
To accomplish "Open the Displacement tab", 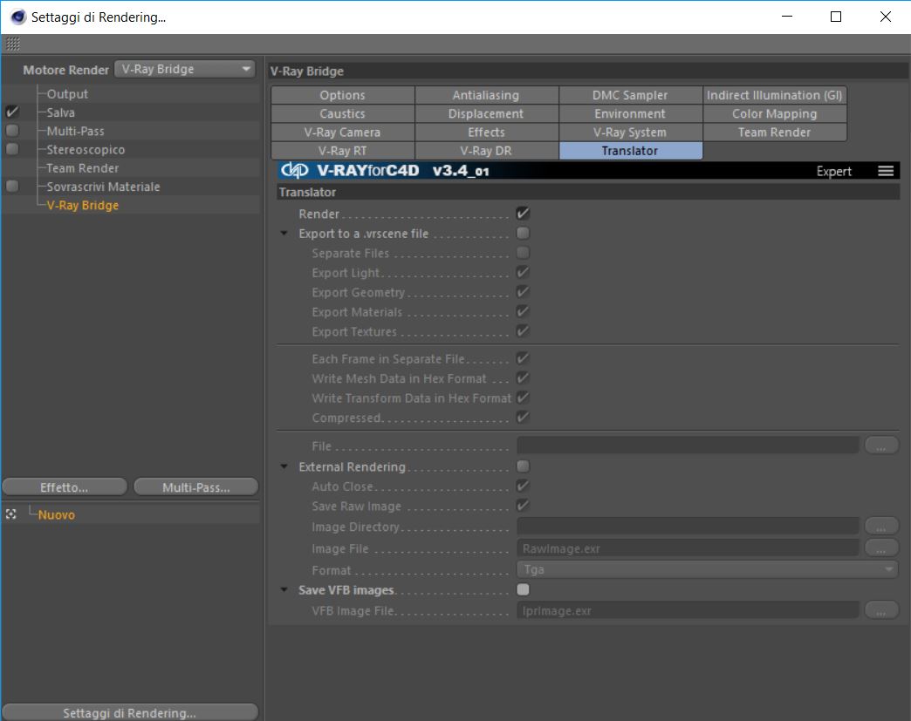I will (486, 114).
